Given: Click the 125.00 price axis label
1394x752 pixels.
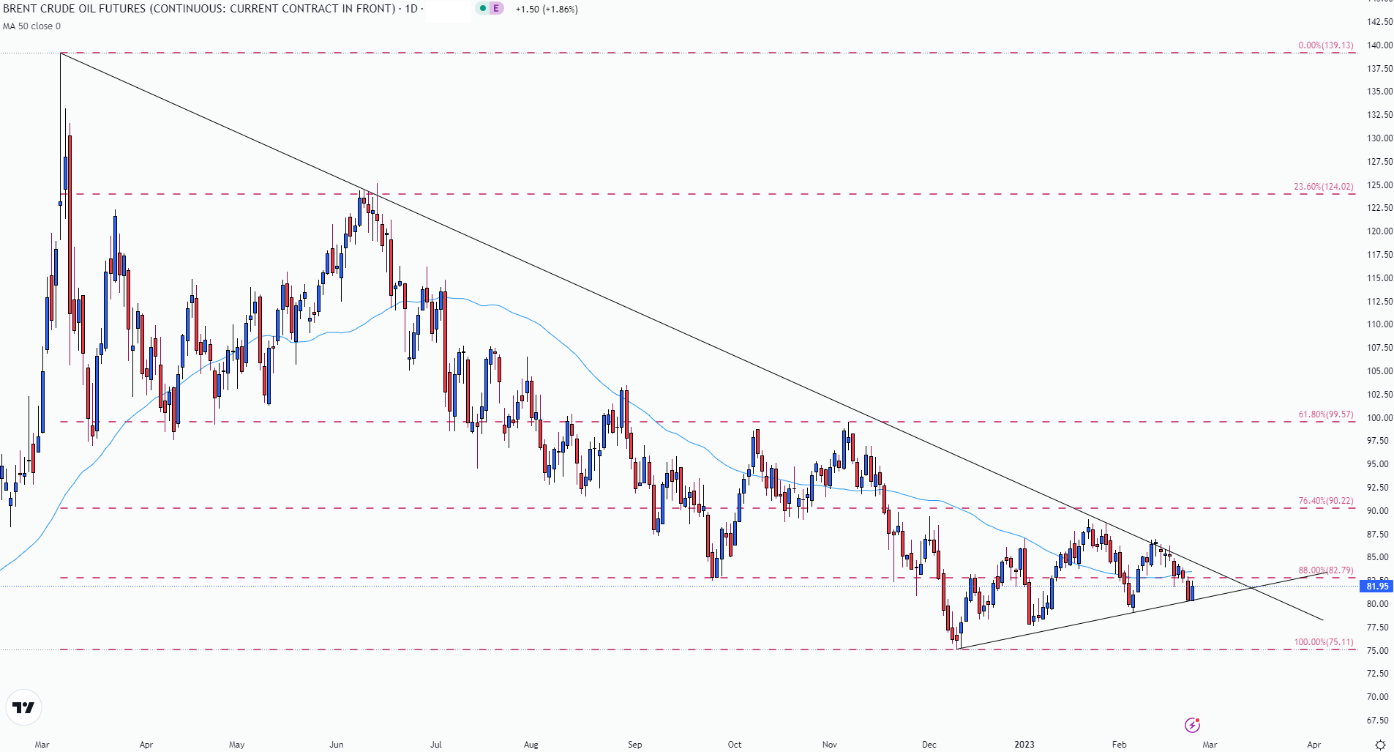Looking at the screenshot, I should (x=1379, y=185).
